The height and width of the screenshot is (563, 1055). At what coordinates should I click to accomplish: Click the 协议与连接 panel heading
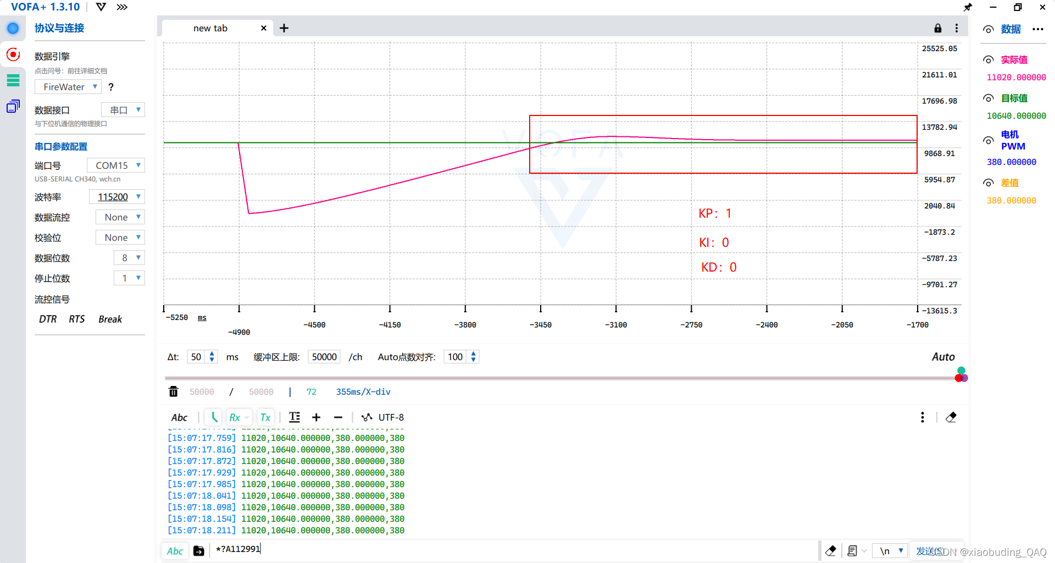coord(59,28)
